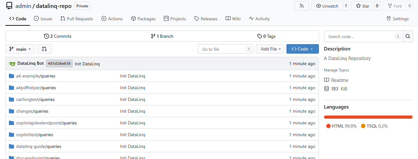Click the Fork button
The width and height of the screenshot is (418, 159).
pos(394,6)
